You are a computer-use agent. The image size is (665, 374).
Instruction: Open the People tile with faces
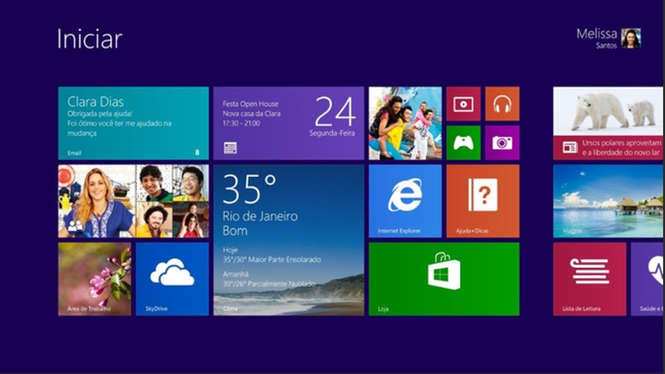[133, 201]
